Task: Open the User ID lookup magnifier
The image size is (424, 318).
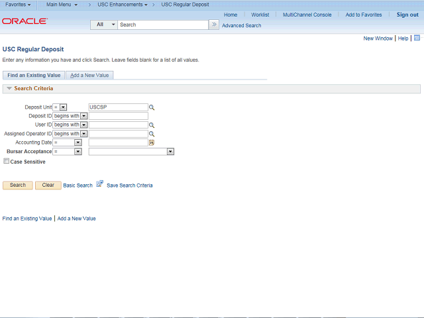Action: [152, 125]
